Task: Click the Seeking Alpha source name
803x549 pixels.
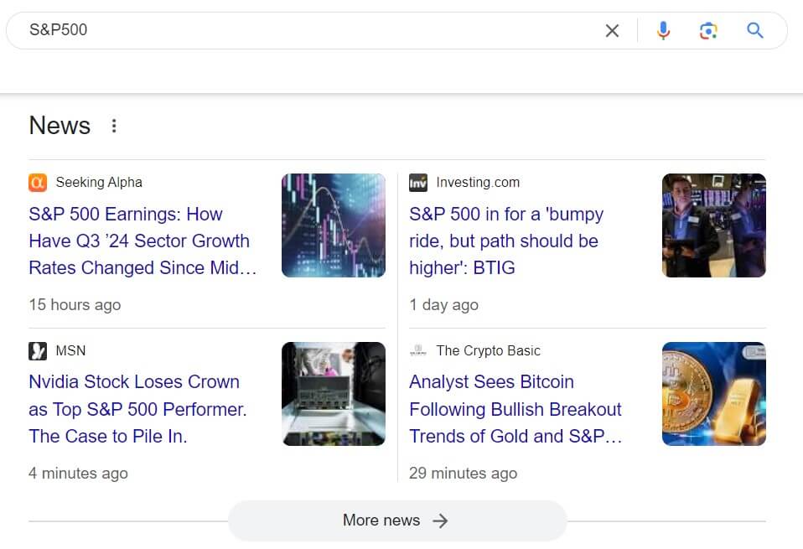Action: tap(99, 183)
